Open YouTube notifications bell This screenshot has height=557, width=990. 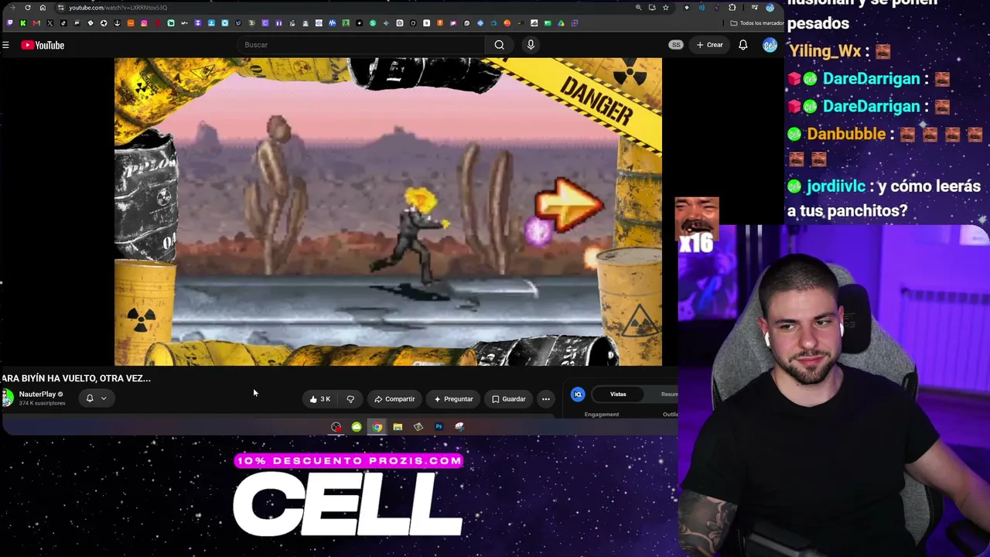coord(742,45)
